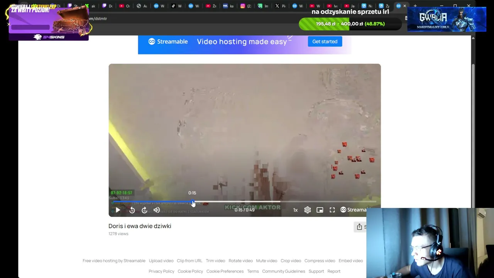Mute the video with the speaker icon
494x278 pixels.
[157, 210]
